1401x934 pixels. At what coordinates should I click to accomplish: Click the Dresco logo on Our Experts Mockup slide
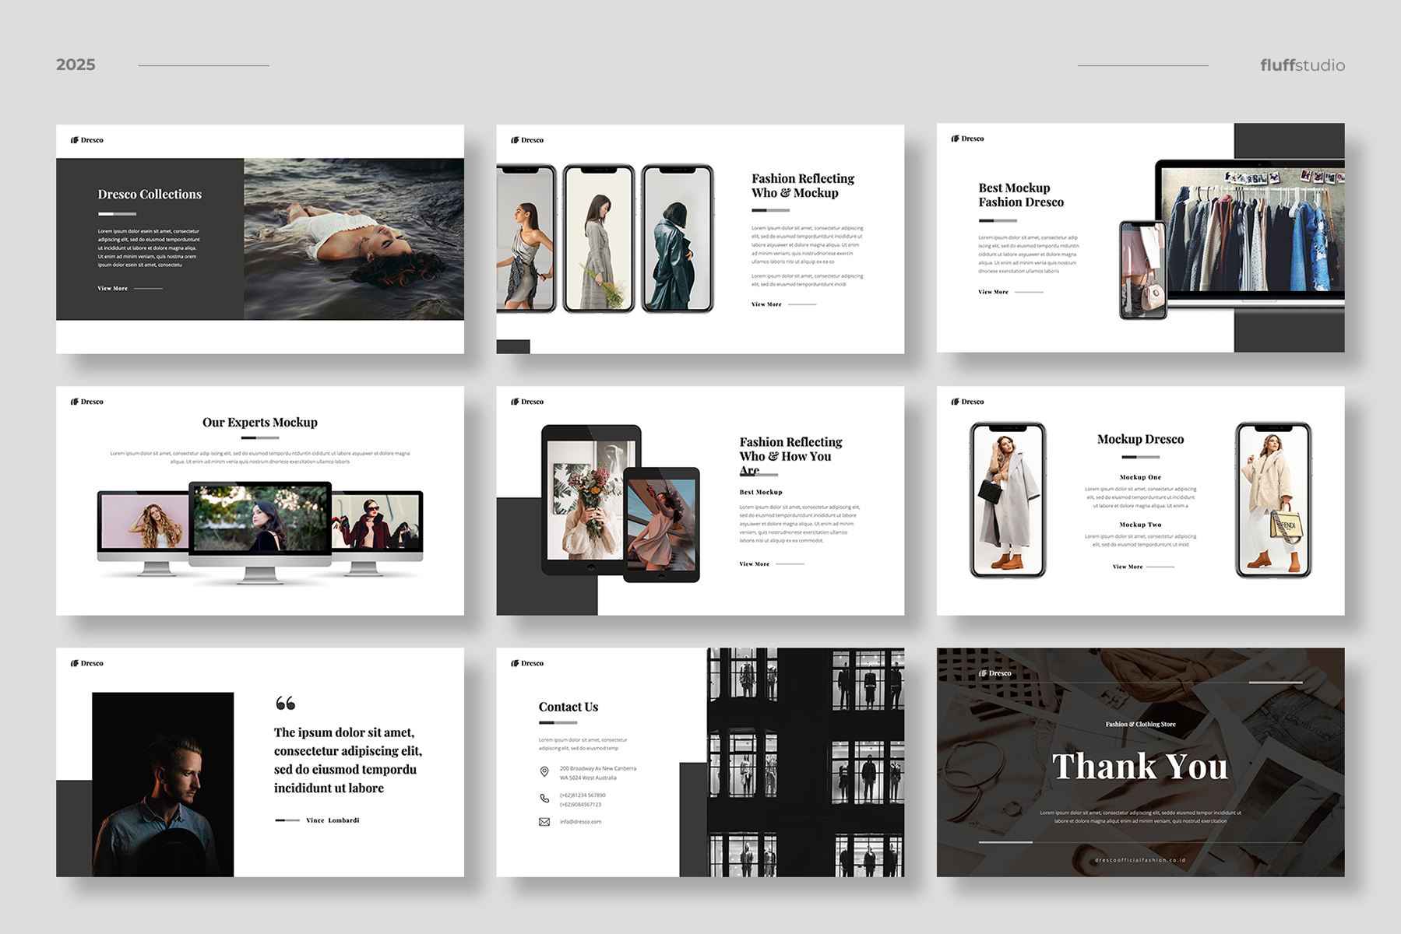point(87,402)
